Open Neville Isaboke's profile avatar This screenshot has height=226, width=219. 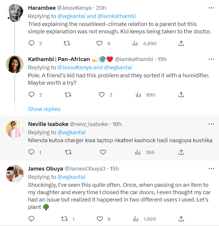tap(15, 129)
